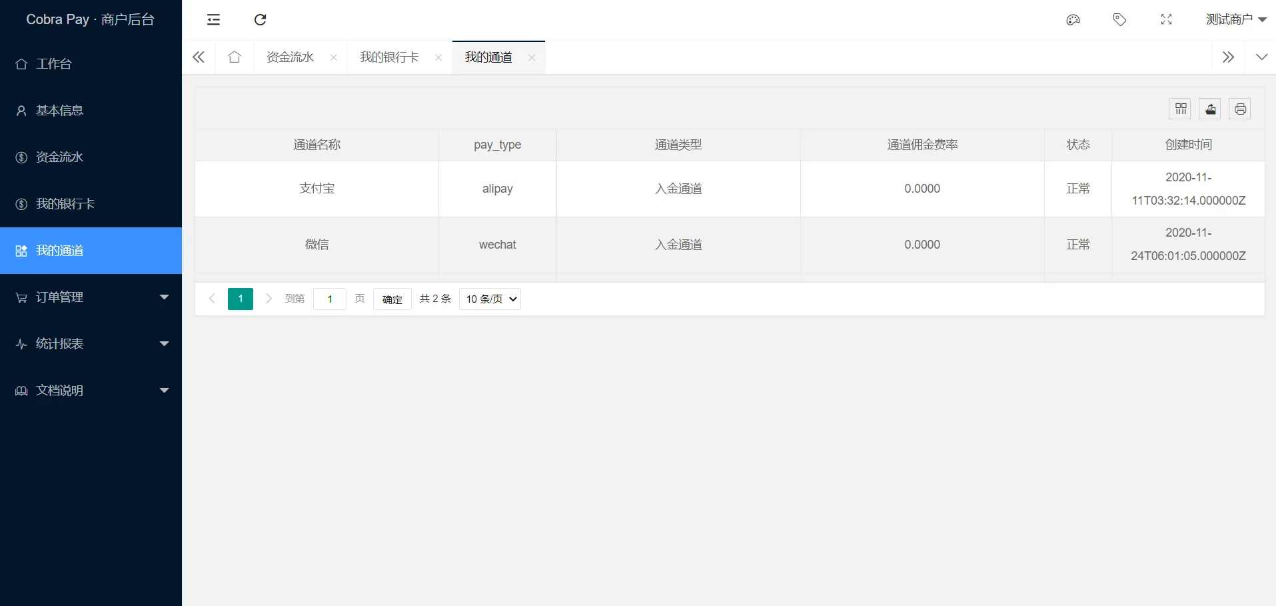Viewport: 1276px width, 606px height.
Task: Switch to the 资金流水 tab
Action: point(289,57)
